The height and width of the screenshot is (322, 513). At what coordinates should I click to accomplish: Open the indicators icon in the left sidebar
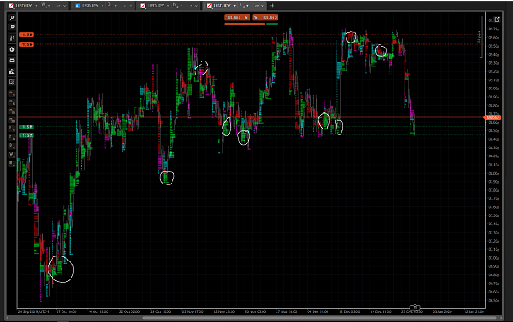click(11, 71)
